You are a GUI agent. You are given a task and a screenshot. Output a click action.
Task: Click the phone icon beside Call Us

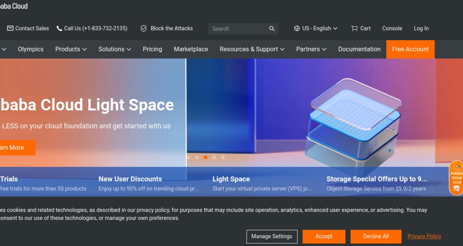59,28
